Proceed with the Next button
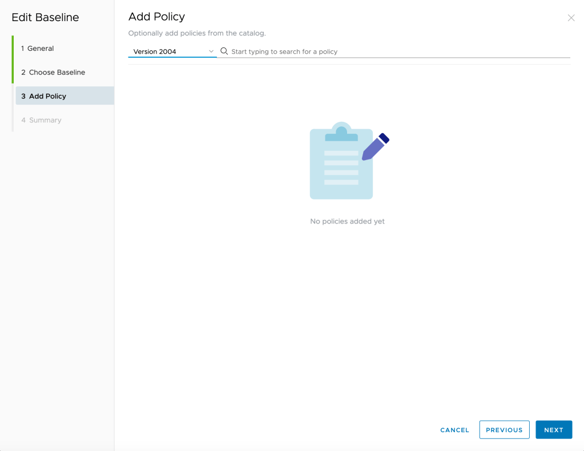The image size is (584, 451). coord(554,430)
